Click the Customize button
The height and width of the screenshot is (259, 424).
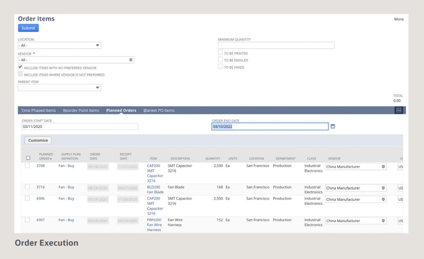(38, 140)
